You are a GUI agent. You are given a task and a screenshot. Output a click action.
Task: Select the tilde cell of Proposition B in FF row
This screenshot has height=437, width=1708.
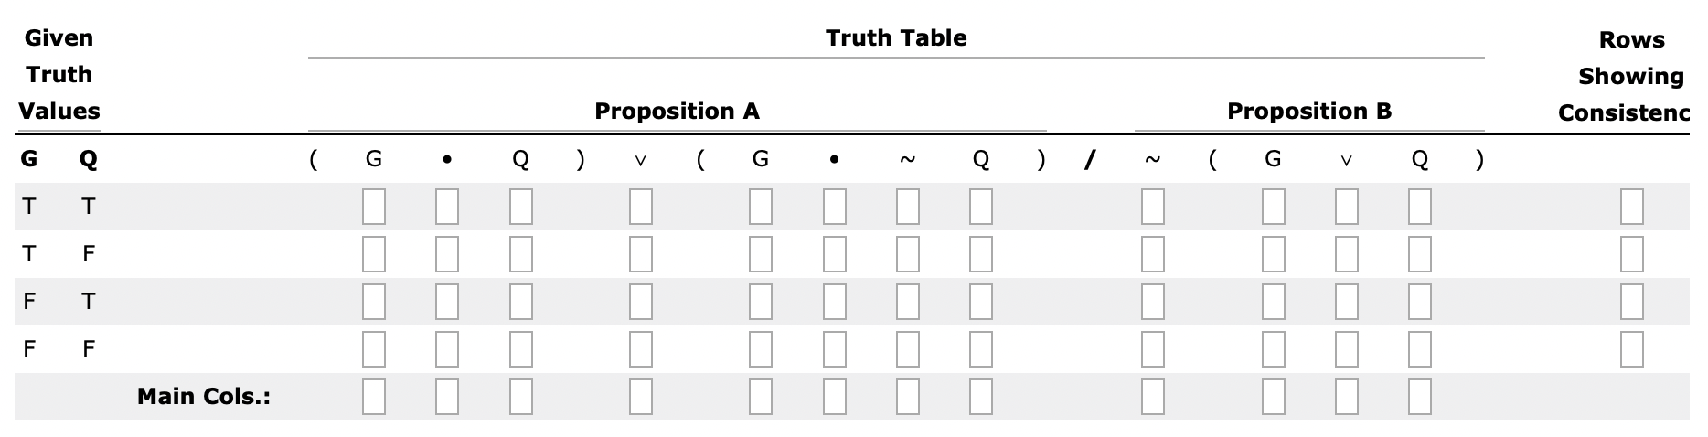click(1153, 349)
